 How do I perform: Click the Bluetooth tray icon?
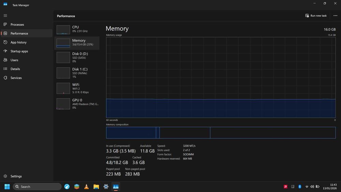300,187
